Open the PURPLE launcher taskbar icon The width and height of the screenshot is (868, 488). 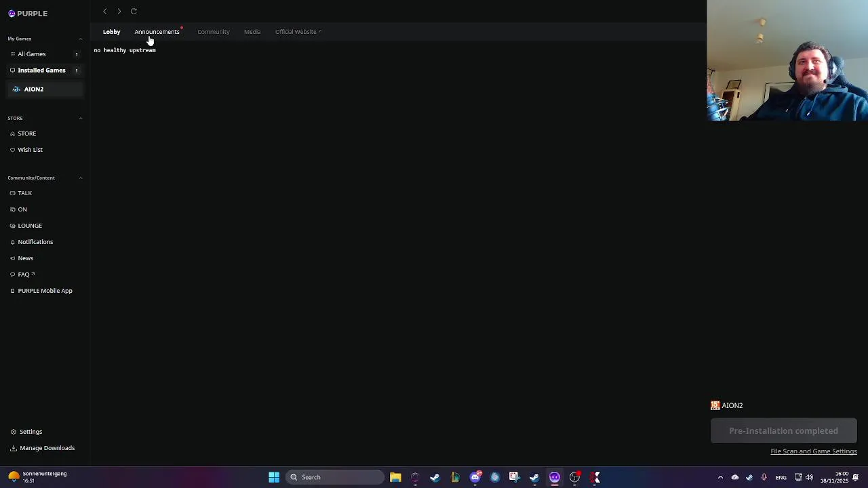tap(555, 477)
